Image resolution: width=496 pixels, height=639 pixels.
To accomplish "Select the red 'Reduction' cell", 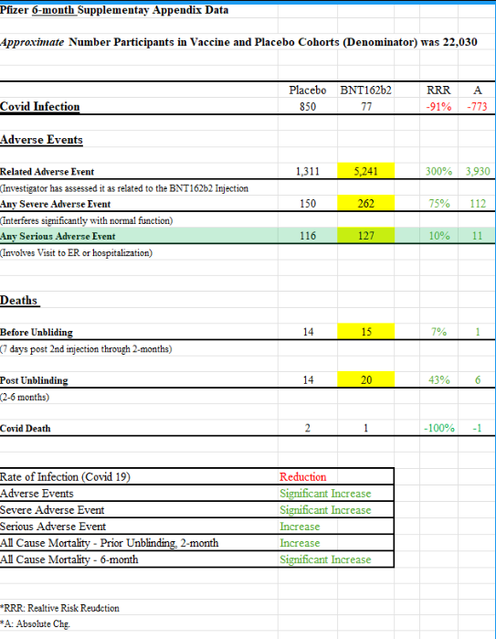I will point(303,477).
